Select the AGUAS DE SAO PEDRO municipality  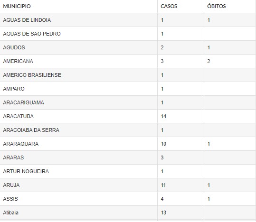pyautogui.click(x=32, y=34)
